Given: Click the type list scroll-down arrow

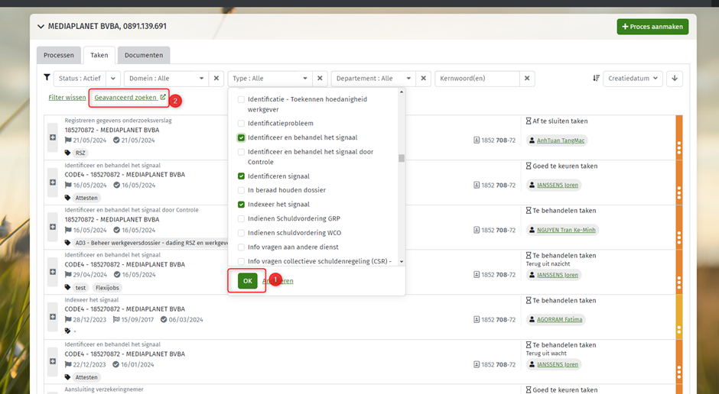Looking at the screenshot, I should pyautogui.click(x=402, y=262).
